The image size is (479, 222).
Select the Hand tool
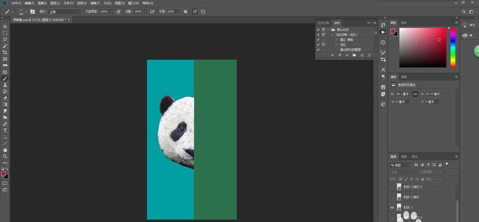click(x=5, y=150)
